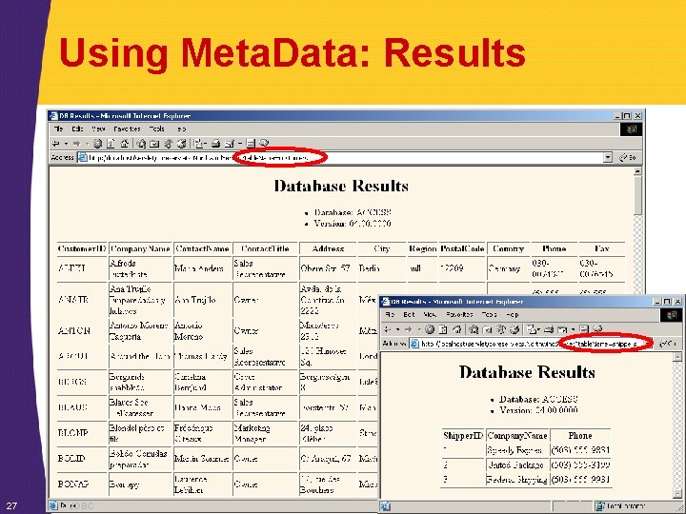686x514 pixels.
Task: Click the Mail icon in the main window toolbar
Action: pyautogui.click(x=198, y=144)
